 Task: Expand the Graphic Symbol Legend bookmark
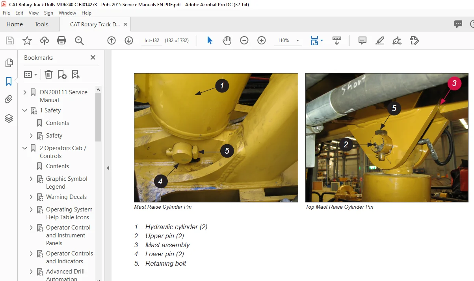32,179
